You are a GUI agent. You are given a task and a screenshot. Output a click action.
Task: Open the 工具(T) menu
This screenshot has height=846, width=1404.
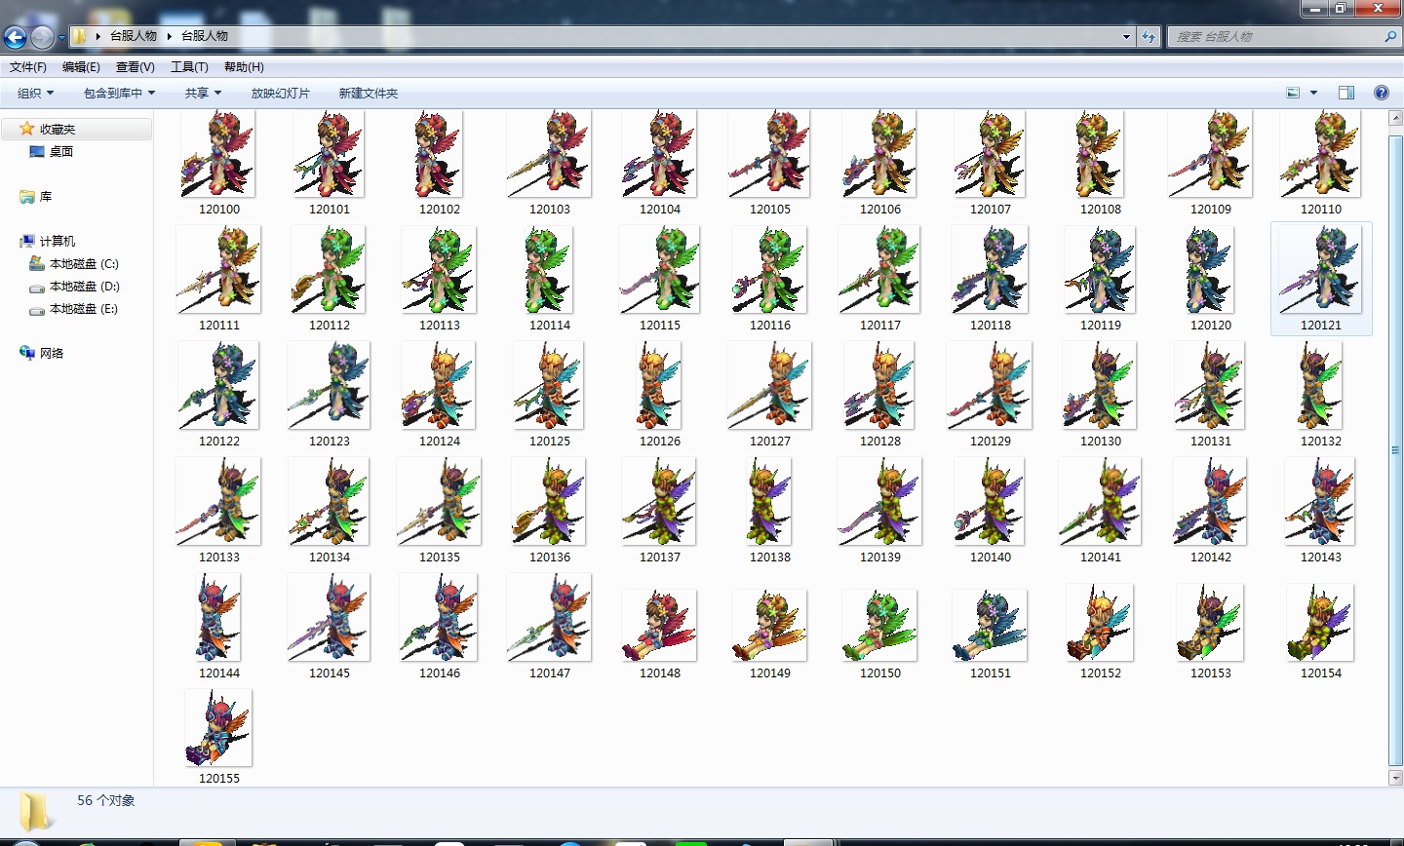click(x=189, y=67)
